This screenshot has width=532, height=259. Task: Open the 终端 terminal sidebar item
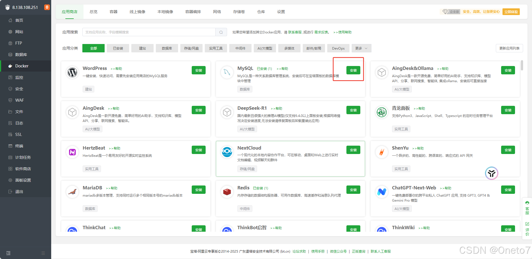pyautogui.click(x=26, y=146)
